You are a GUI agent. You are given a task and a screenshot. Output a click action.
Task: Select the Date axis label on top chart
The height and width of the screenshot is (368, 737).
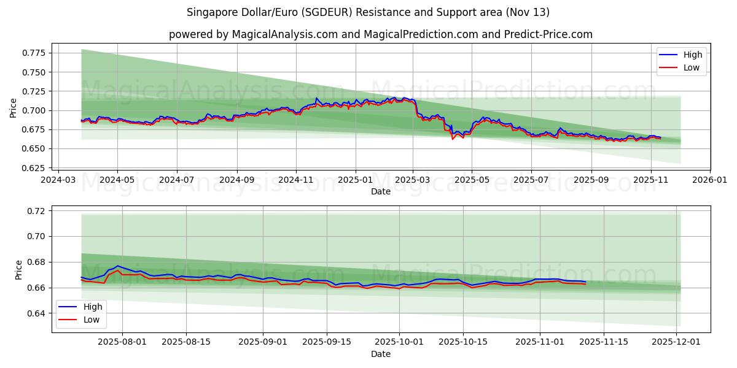click(x=380, y=192)
